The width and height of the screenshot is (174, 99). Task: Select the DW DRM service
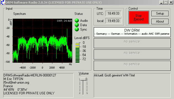(132, 32)
